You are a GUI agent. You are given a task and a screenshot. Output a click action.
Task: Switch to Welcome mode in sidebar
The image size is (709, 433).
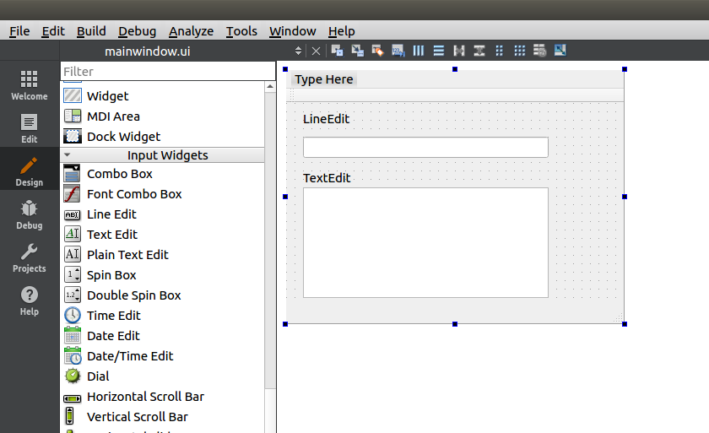[x=30, y=86]
